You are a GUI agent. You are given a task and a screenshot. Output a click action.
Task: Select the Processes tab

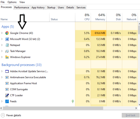6,7
